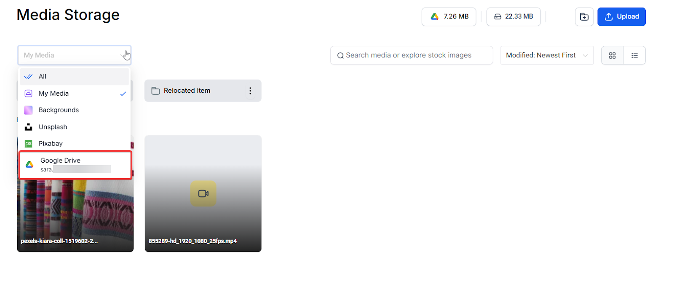Image resolution: width=674 pixels, height=308 pixels.
Task: Click the 855289-hd_1920_1080_25fps.mp4 filename label
Action: (x=193, y=241)
